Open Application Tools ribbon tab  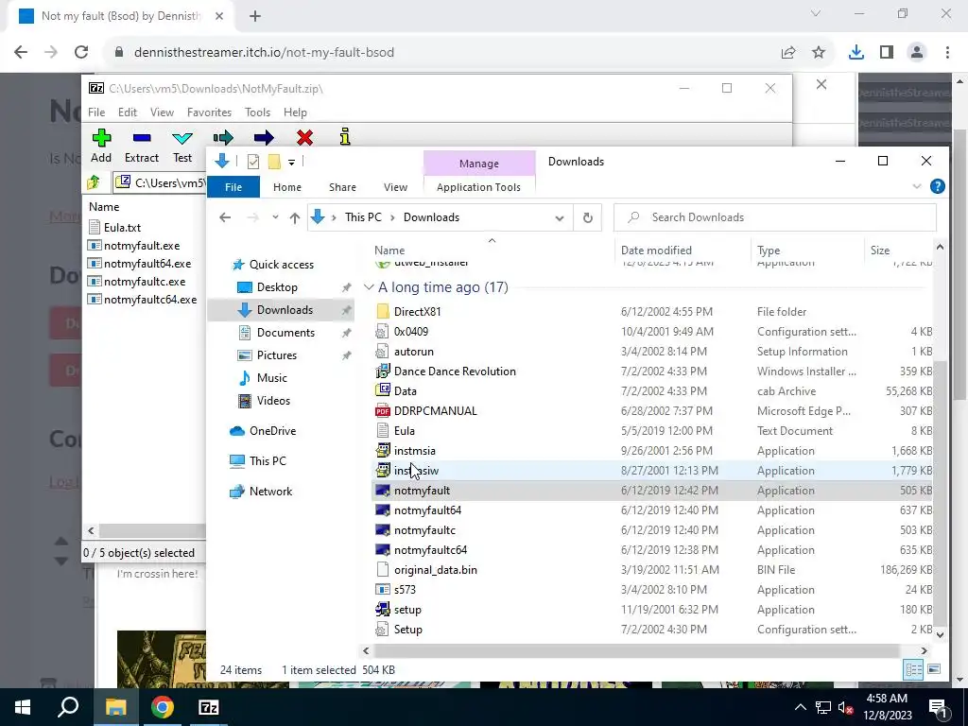tap(478, 187)
